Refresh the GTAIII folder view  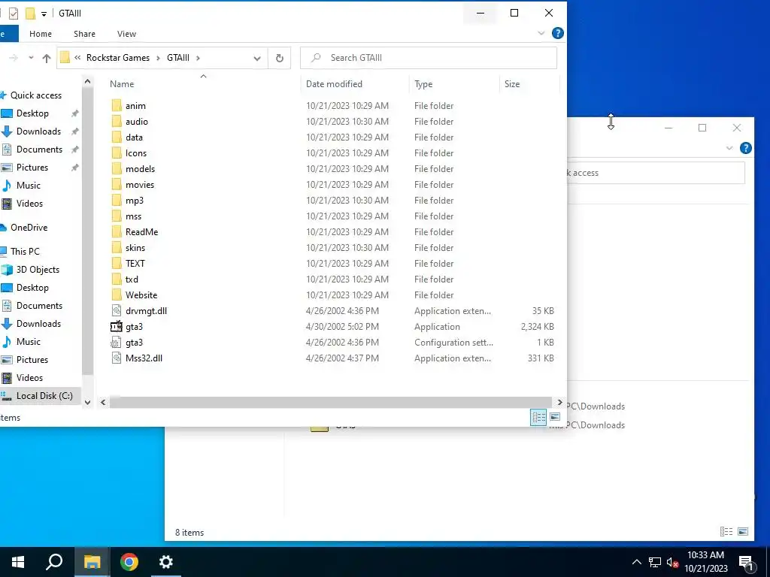point(280,58)
